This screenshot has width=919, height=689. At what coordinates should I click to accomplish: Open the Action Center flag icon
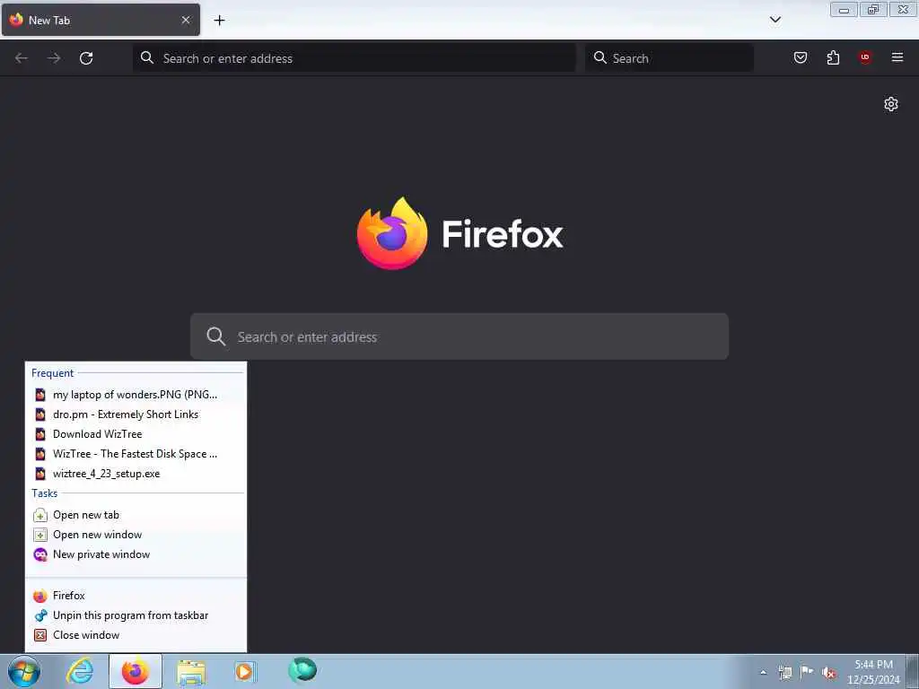(x=807, y=672)
